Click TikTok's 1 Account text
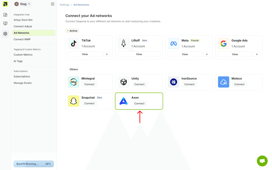 coord(88,46)
